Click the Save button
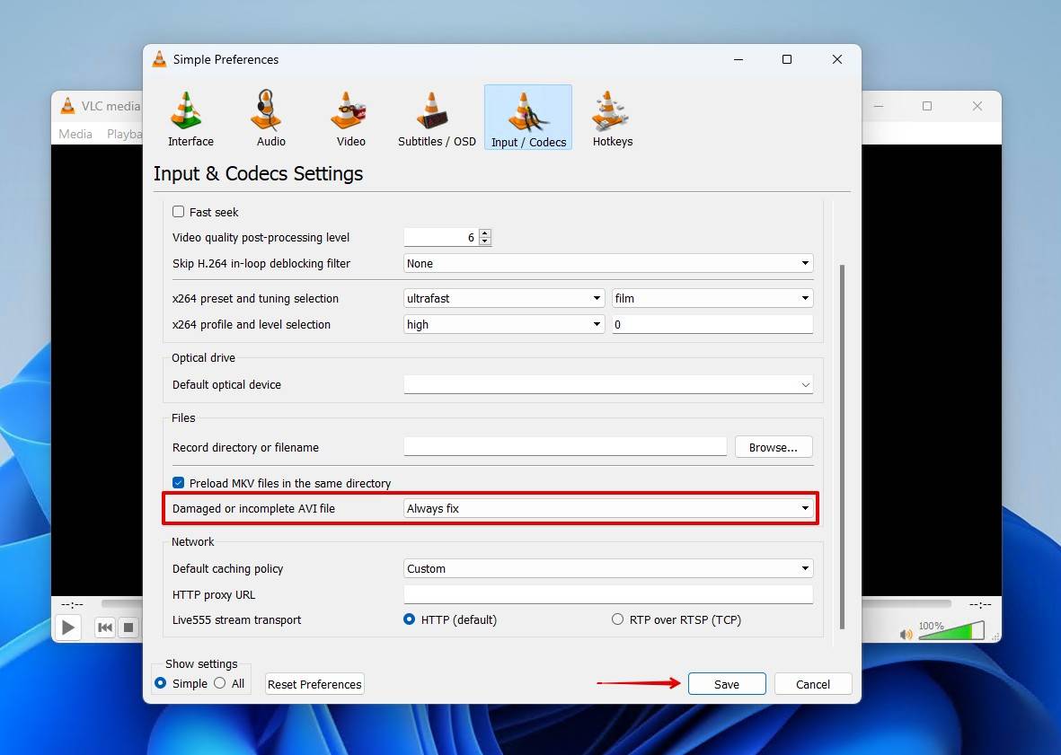 [x=727, y=684]
